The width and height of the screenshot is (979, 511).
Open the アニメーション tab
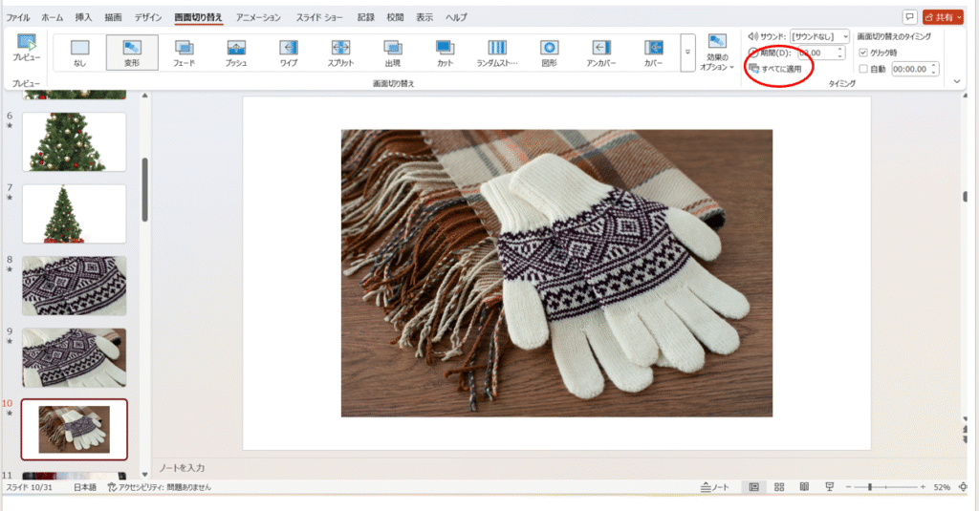click(x=258, y=17)
